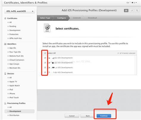Viewport: 141px width, 120px height.
Task: Click the certificate list scrollbar
Action: pos(136,65)
